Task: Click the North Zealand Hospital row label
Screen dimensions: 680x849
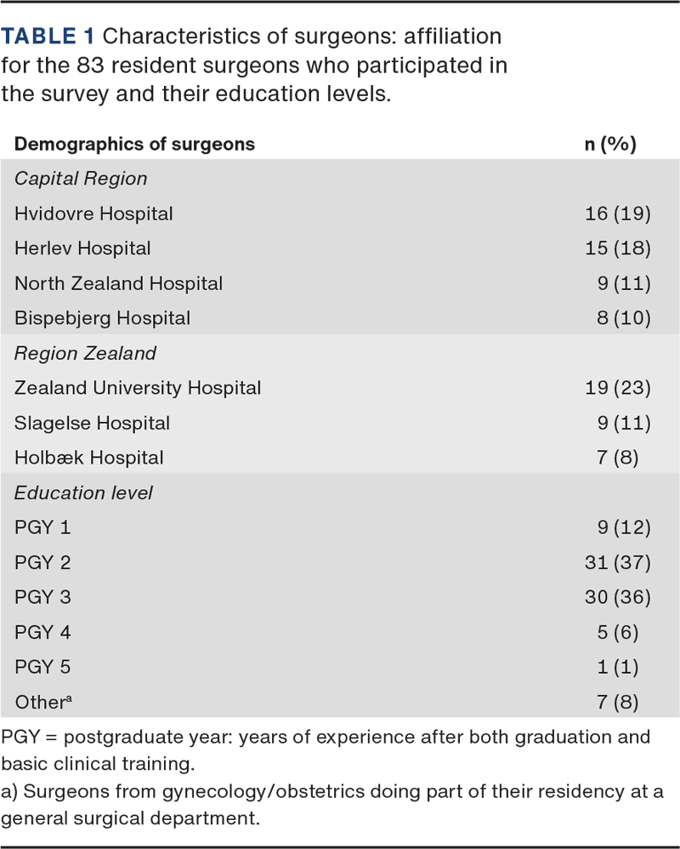Action: (118, 283)
